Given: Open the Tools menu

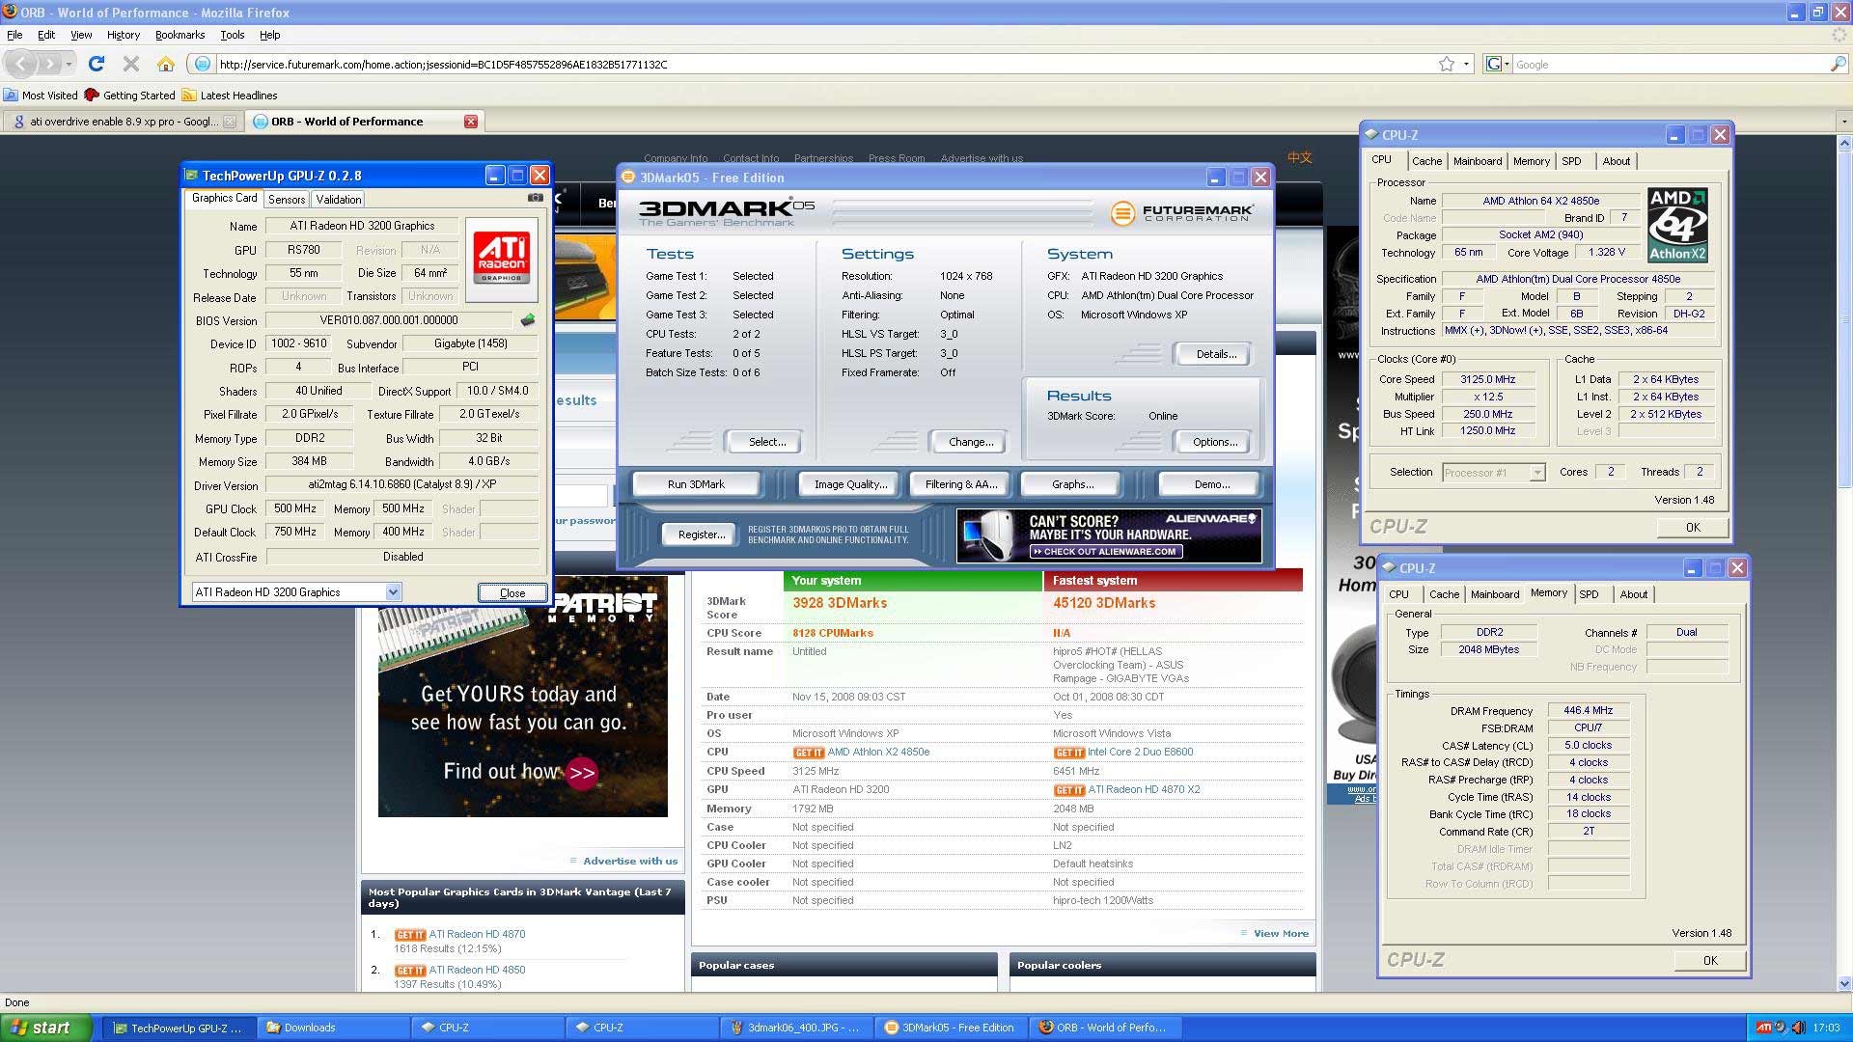Looking at the screenshot, I should click(x=232, y=35).
